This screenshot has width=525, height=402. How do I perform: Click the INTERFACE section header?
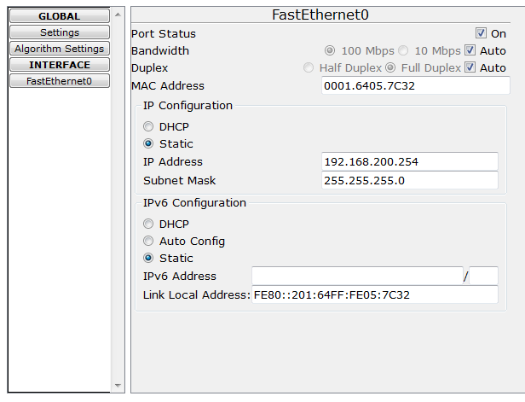pyautogui.click(x=60, y=65)
